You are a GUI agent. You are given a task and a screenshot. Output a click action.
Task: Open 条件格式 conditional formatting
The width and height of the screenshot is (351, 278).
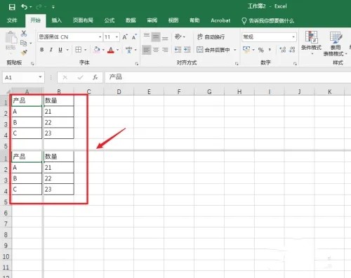(x=312, y=43)
